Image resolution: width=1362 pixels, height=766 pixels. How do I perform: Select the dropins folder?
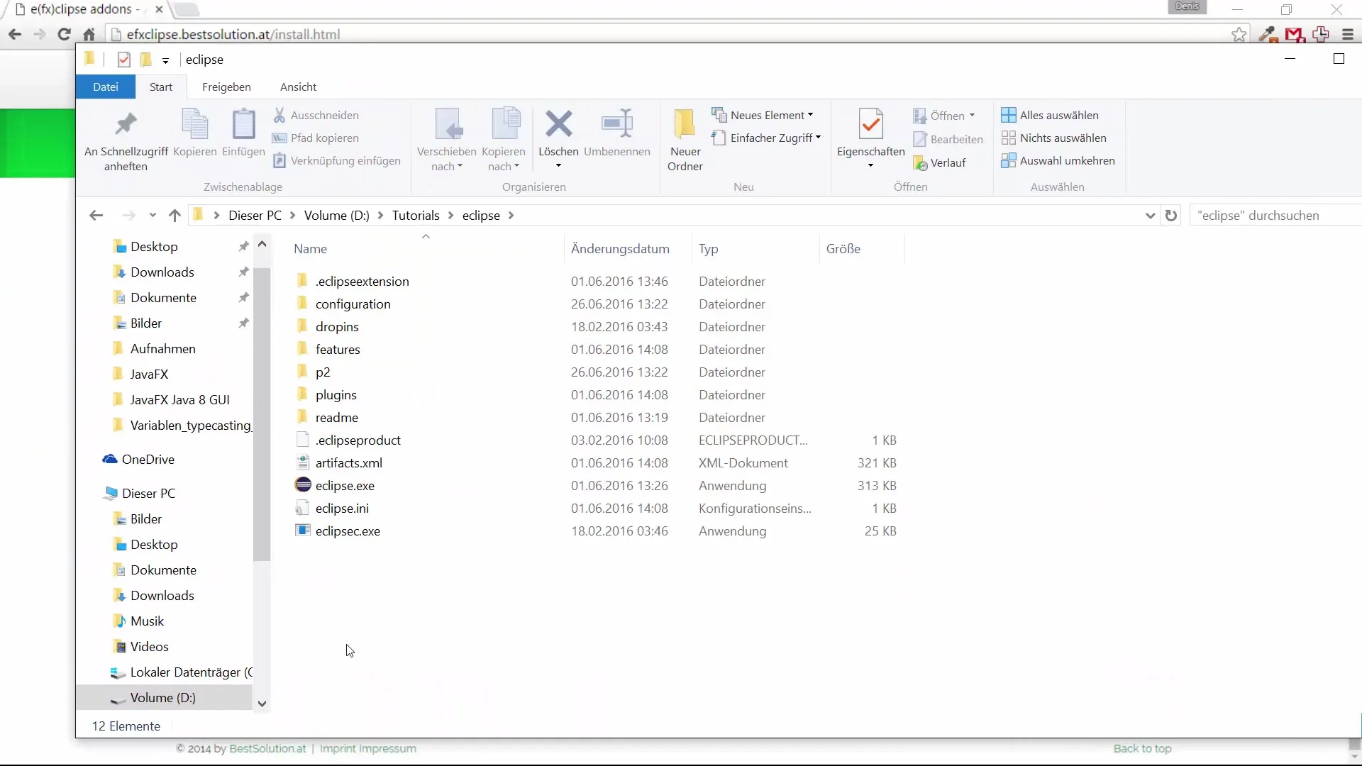click(337, 326)
